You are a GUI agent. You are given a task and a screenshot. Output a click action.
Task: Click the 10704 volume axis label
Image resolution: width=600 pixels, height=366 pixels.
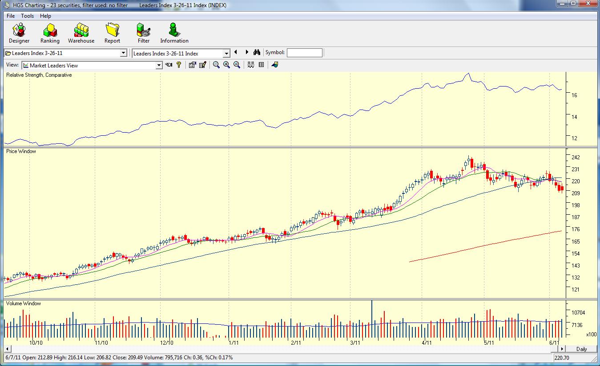[577, 313]
